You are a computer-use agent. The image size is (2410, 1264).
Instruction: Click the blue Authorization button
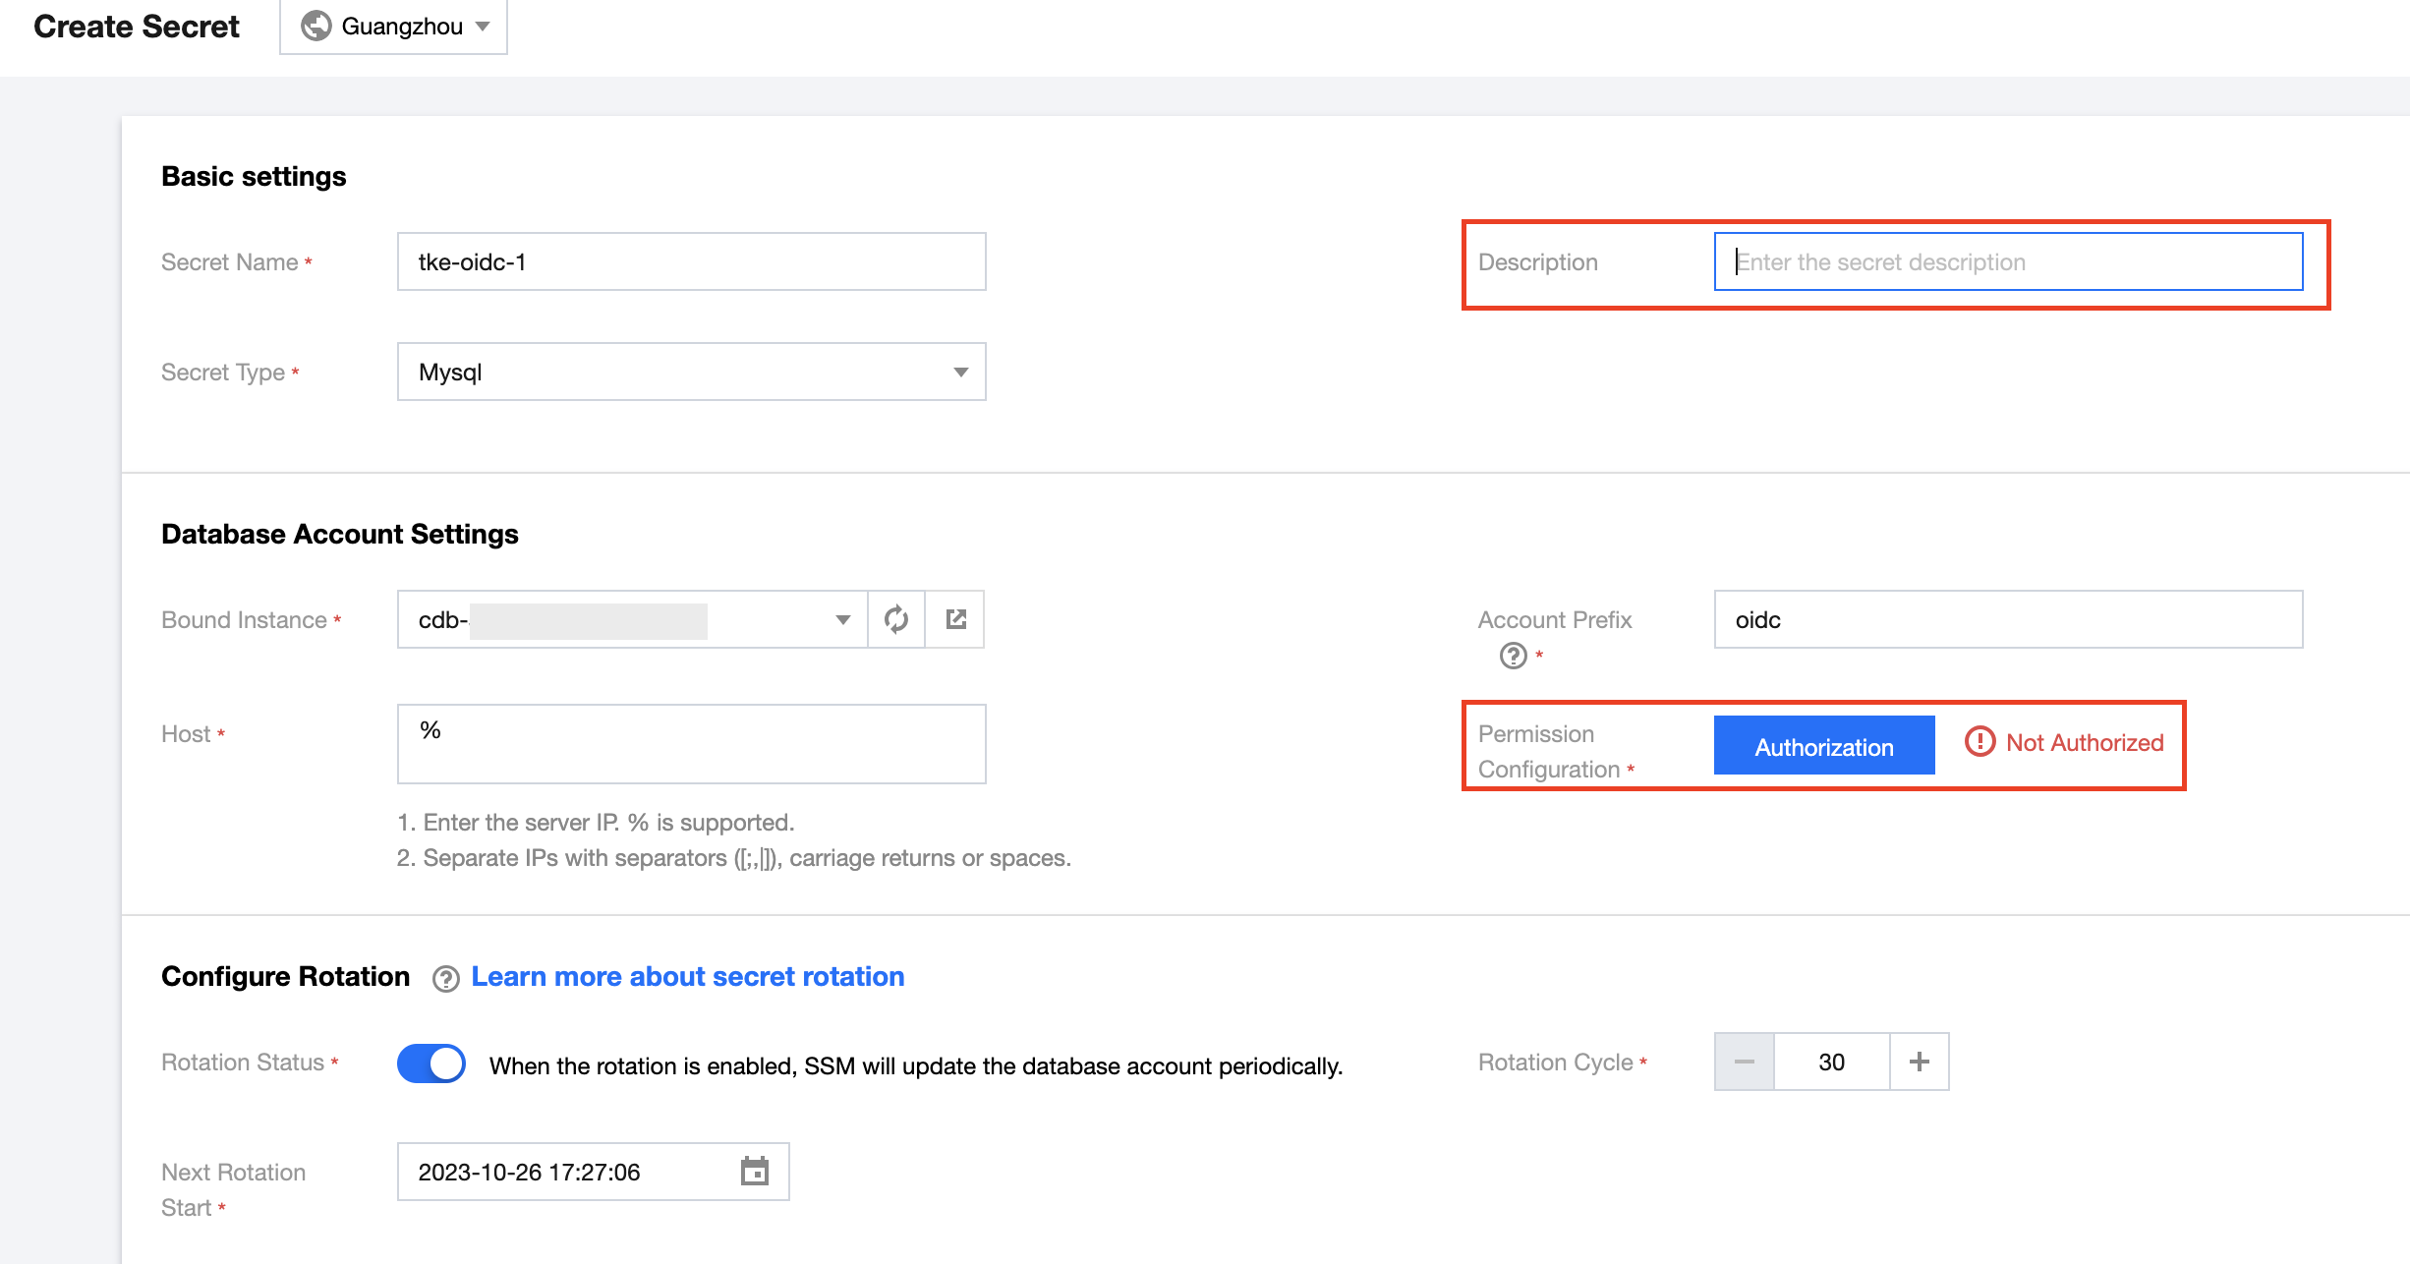pos(1823,746)
